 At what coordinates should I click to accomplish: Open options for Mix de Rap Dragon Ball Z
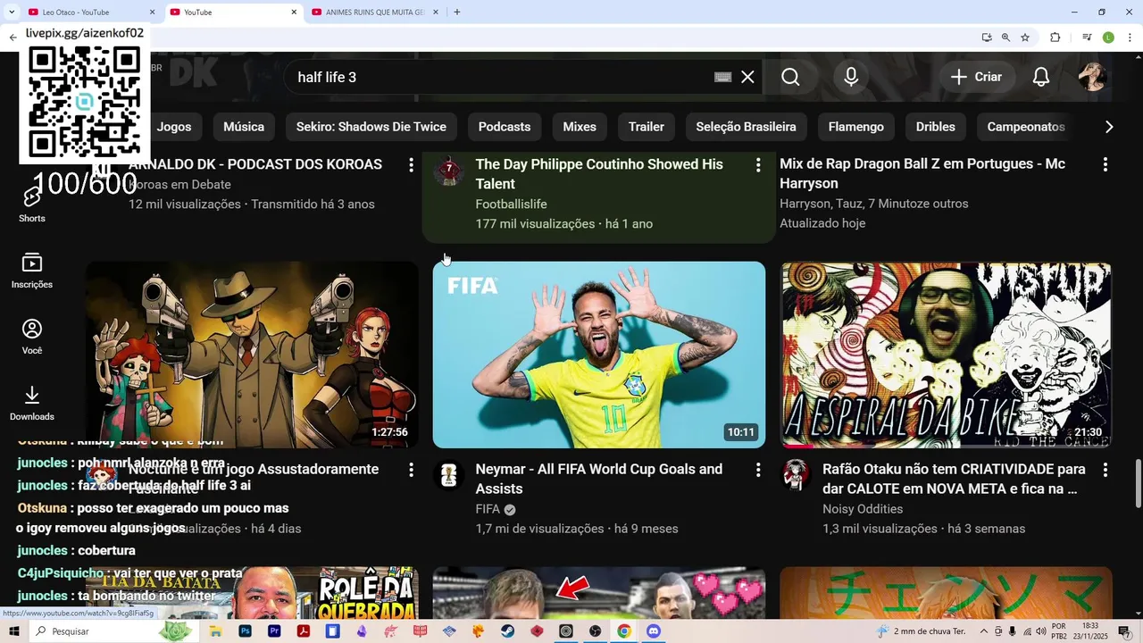tap(1105, 165)
